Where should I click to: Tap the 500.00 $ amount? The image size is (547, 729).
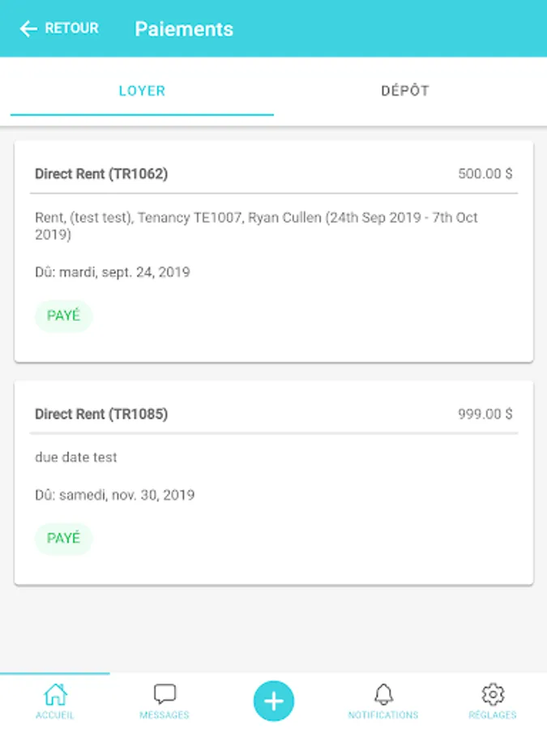(485, 174)
